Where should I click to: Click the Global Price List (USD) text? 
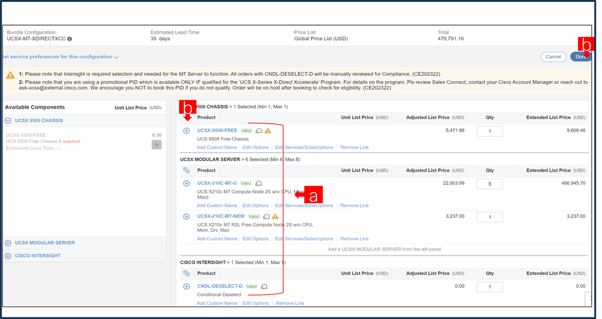[x=321, y=39]
